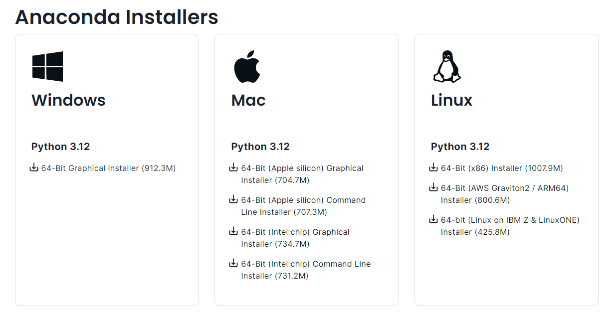Image resolution: width=615 pixels, height=317 pixels.
Task: Download Linux 64-Bit (x86) Installer (1007.9M)
Action: [x=501, y=168]
